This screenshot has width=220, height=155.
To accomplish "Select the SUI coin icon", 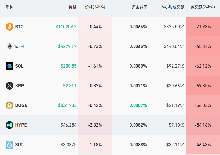I will pos(10,145).
